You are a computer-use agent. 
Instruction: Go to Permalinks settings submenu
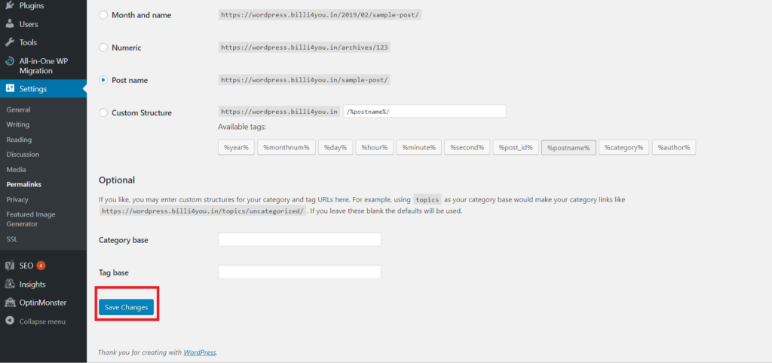(23, 184)
